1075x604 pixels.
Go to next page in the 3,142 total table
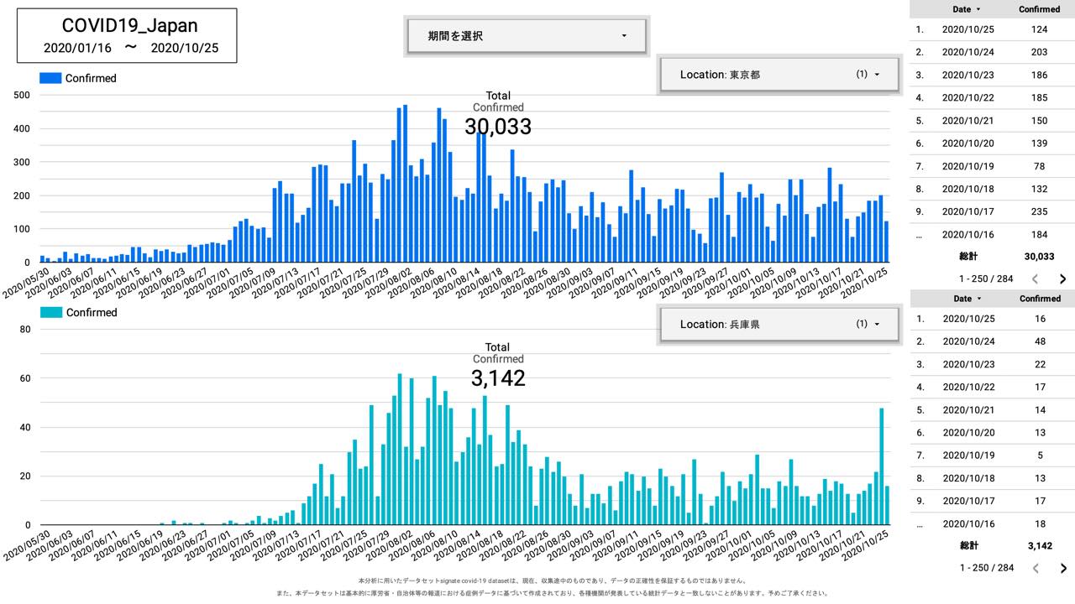tap(1062, 569)
